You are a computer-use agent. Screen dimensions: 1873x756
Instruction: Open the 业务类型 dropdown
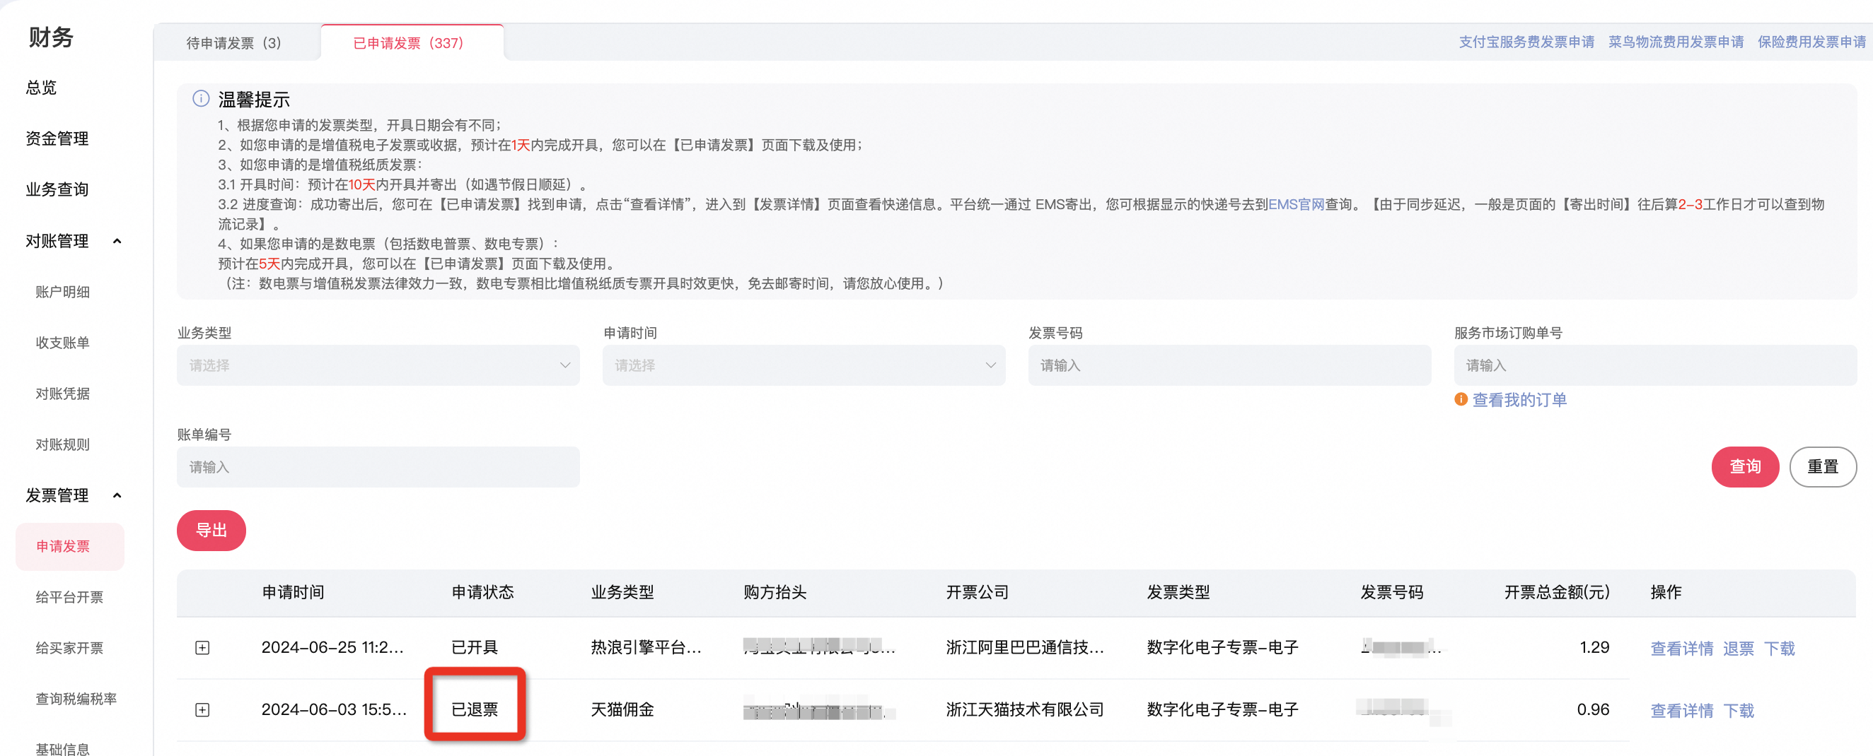click(x=378, y=365)
